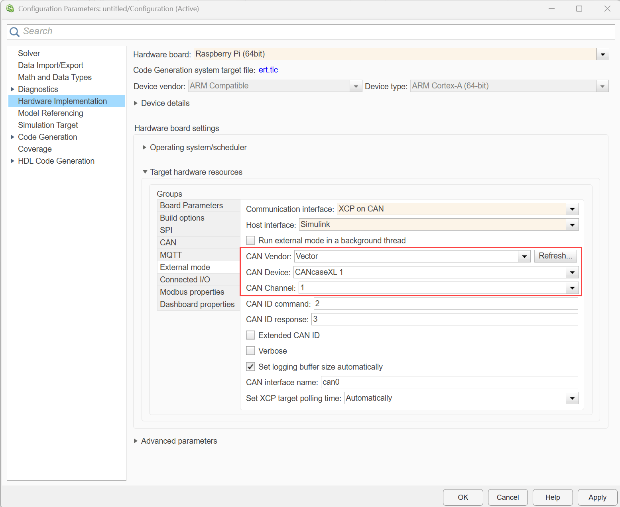Open the MQTT group
The height and width of the screenshot is (507, 620).
[199, 255]
